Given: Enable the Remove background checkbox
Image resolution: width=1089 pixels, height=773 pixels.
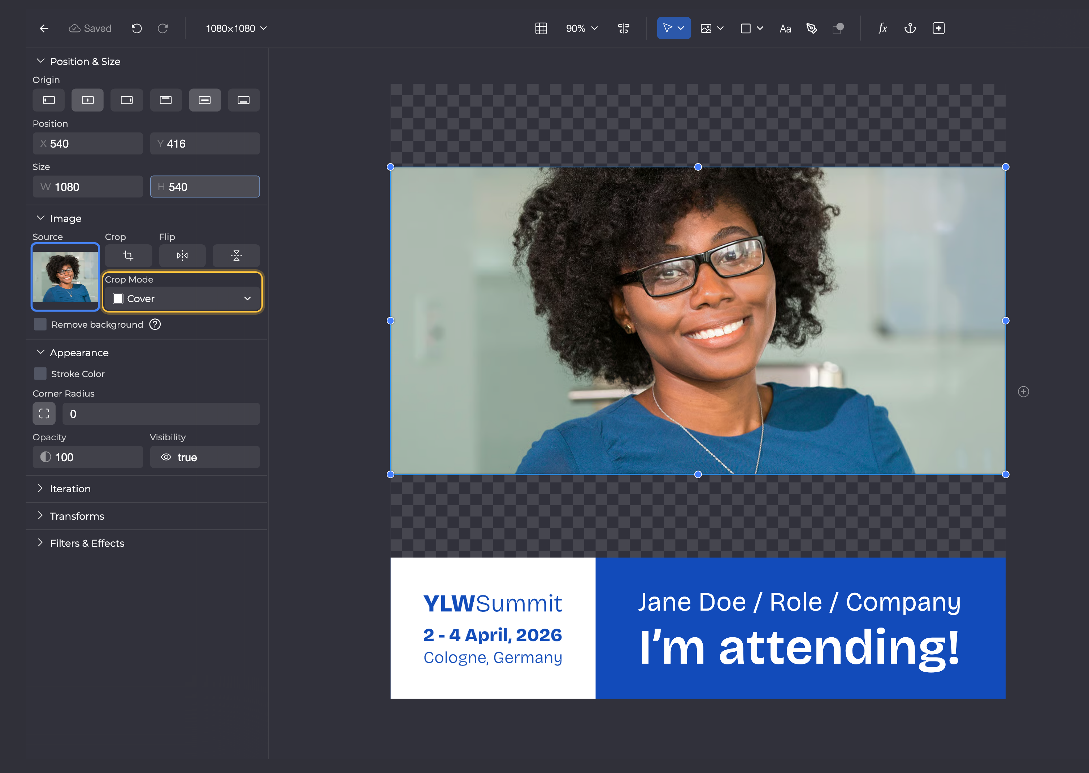Looking at the screenshot, I should [40, 325].
